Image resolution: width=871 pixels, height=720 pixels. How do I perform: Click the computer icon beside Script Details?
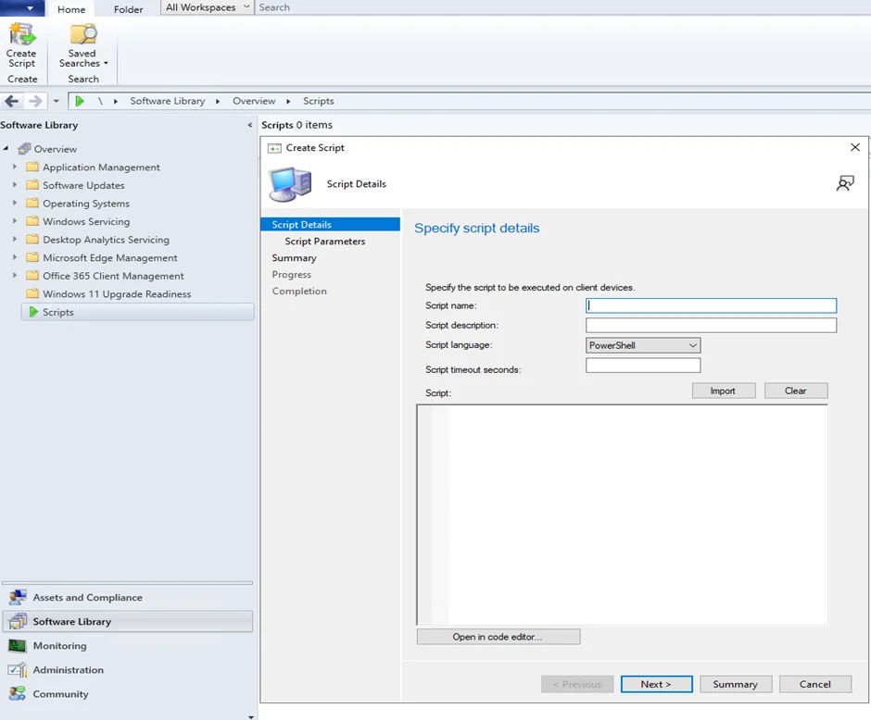290,184
